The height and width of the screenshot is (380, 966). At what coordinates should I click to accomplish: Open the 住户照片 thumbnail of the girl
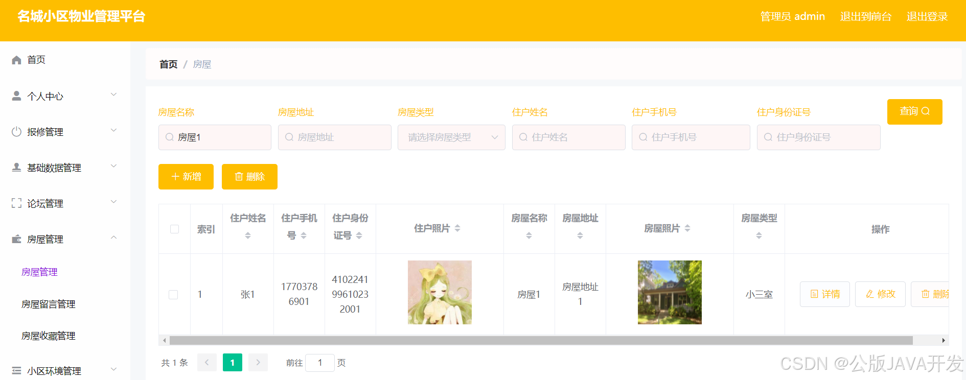click(440, 292)
